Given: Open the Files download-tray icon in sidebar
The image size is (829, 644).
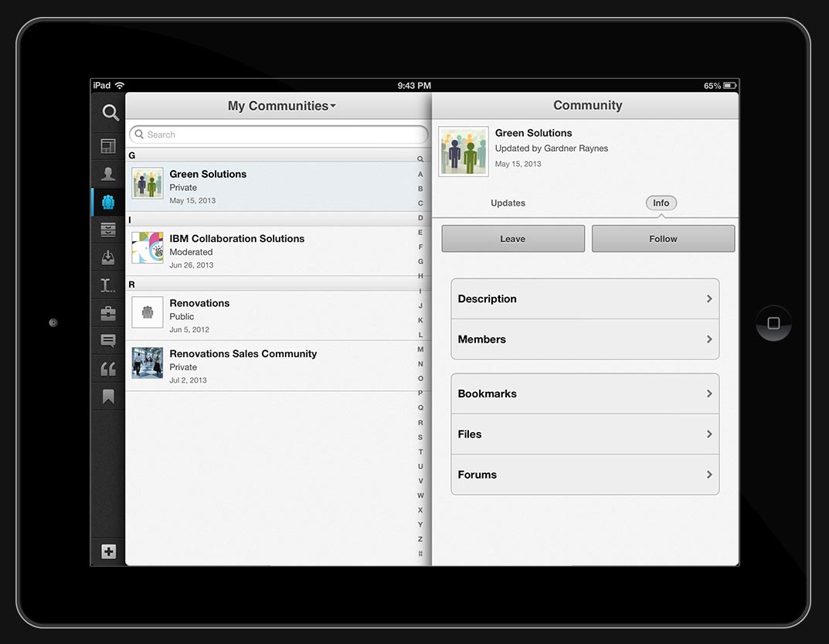Looking at the screenshot, I should [108, 257].
